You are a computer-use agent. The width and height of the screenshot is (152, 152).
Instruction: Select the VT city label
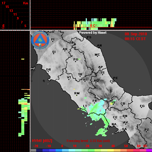coord(69,78)
